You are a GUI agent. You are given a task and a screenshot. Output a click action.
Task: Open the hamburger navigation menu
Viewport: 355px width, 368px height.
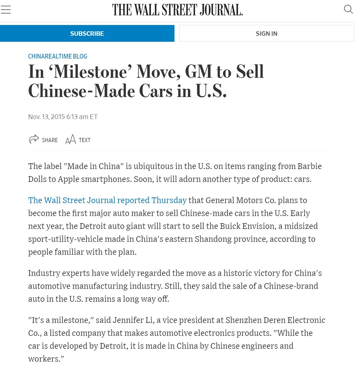click(5, 10)
